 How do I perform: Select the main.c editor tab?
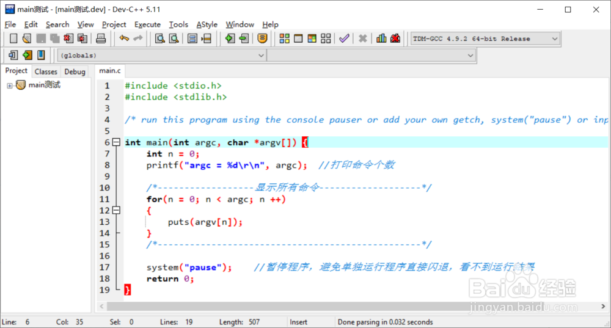(x=110, y=71)
